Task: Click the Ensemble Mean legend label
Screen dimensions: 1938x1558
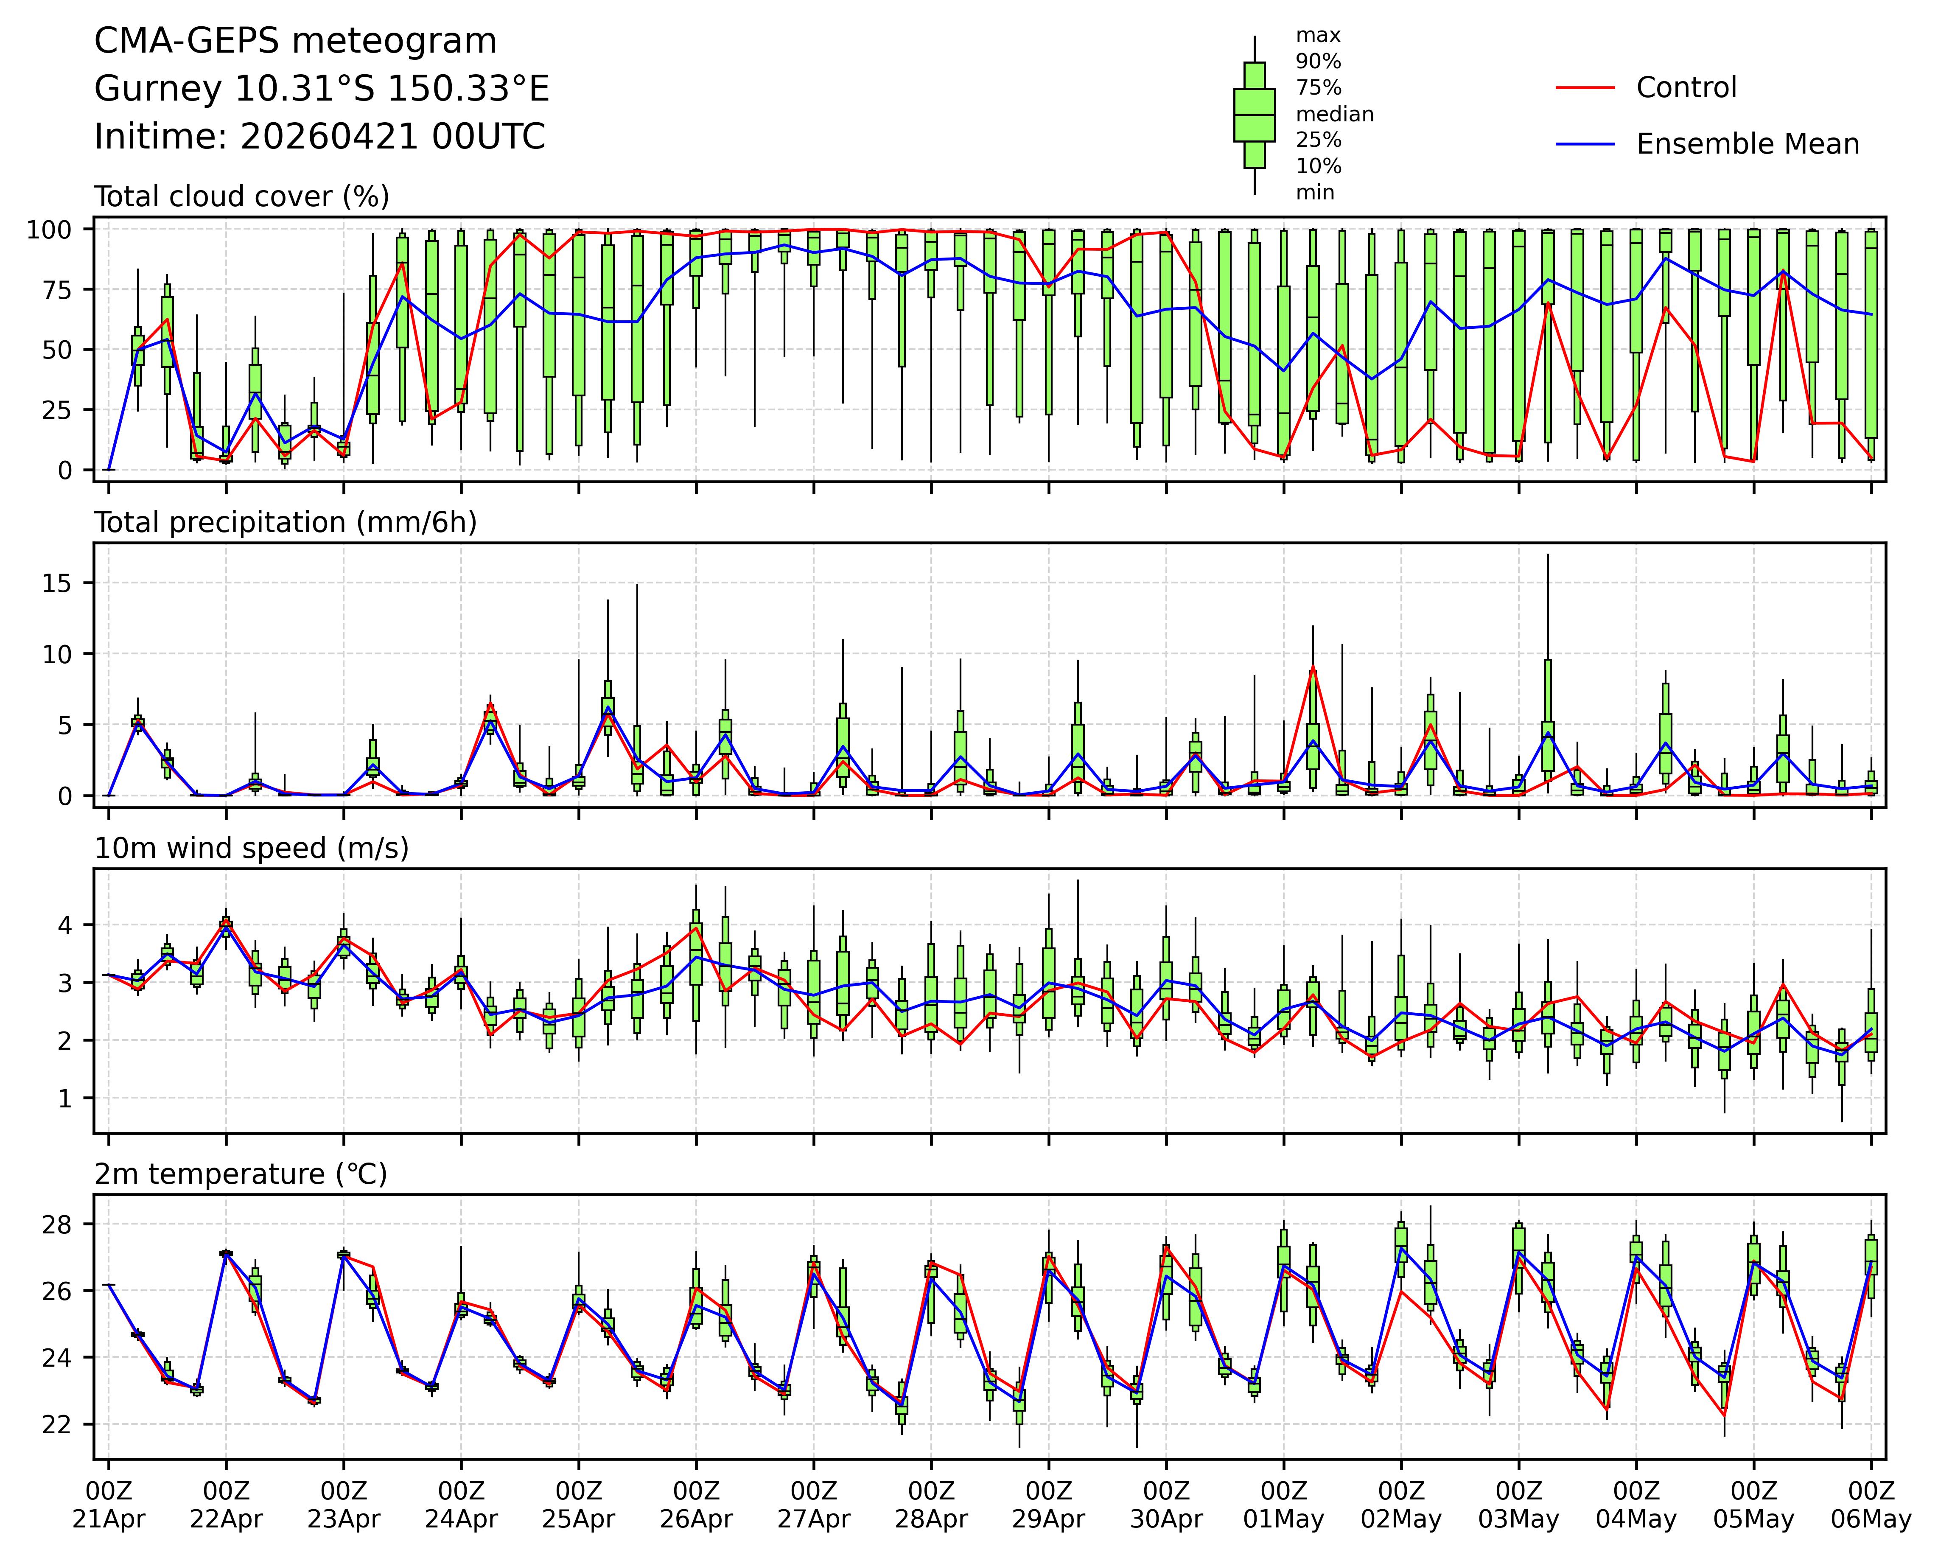Action: [x=1747, y=144]
